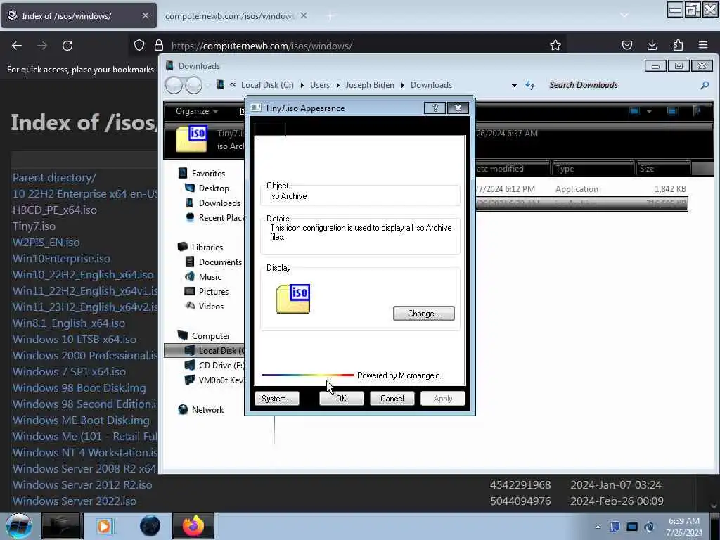Click the magnifier icon in Explorer search
This screenshot has height=540, width=720.
pos(705,85)
